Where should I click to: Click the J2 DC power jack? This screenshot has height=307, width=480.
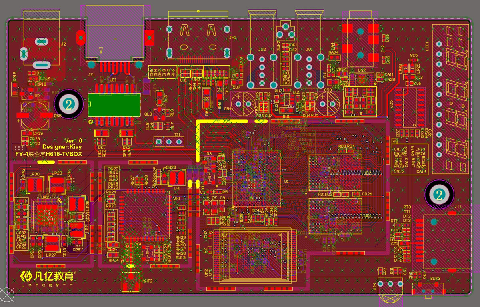coord(42,38)
